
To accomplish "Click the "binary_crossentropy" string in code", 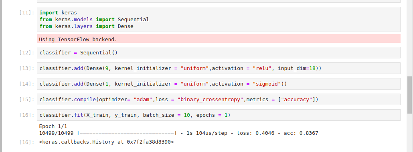I will click(x=211, y=100).
